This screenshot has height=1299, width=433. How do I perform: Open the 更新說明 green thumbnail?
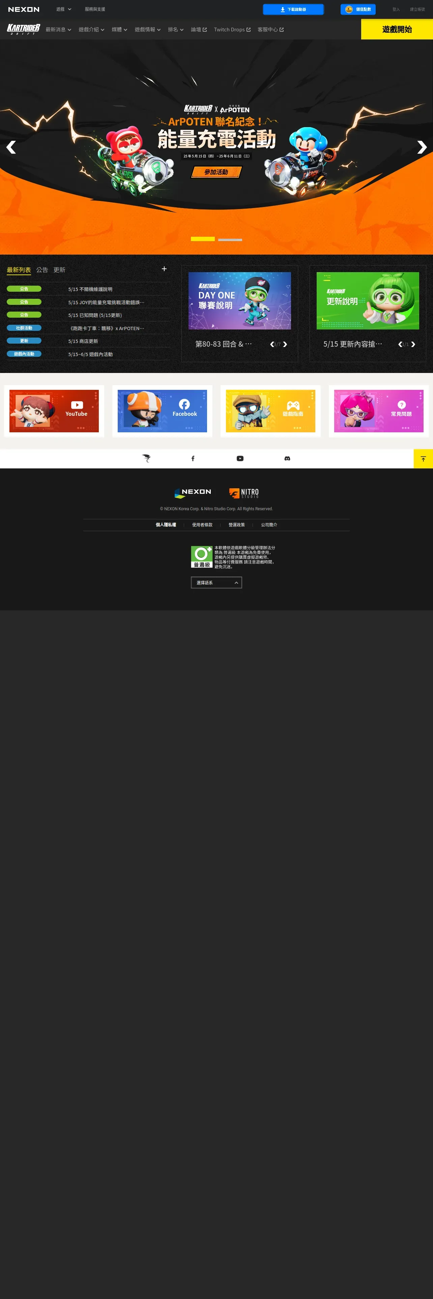368,300
